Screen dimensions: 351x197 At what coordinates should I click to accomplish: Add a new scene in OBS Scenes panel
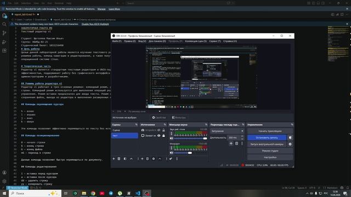[114, 159]
